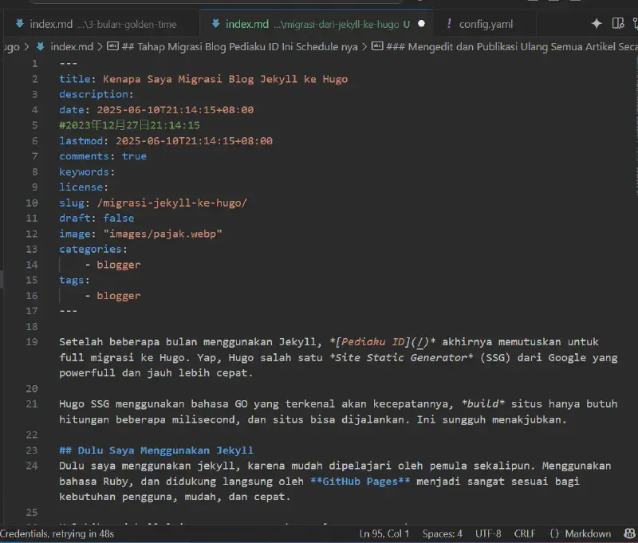Change the CRLF end-of-line sequence
Image resolution: width=638 pixels, height=543 pixels.
(525, 533)
